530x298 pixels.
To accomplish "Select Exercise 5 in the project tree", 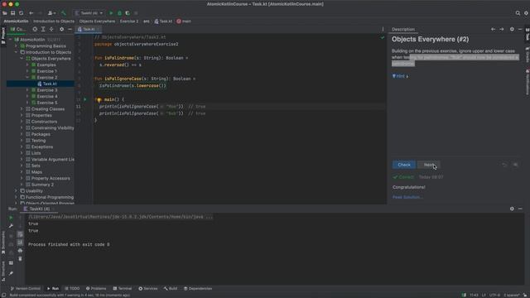I will (47, 103).
